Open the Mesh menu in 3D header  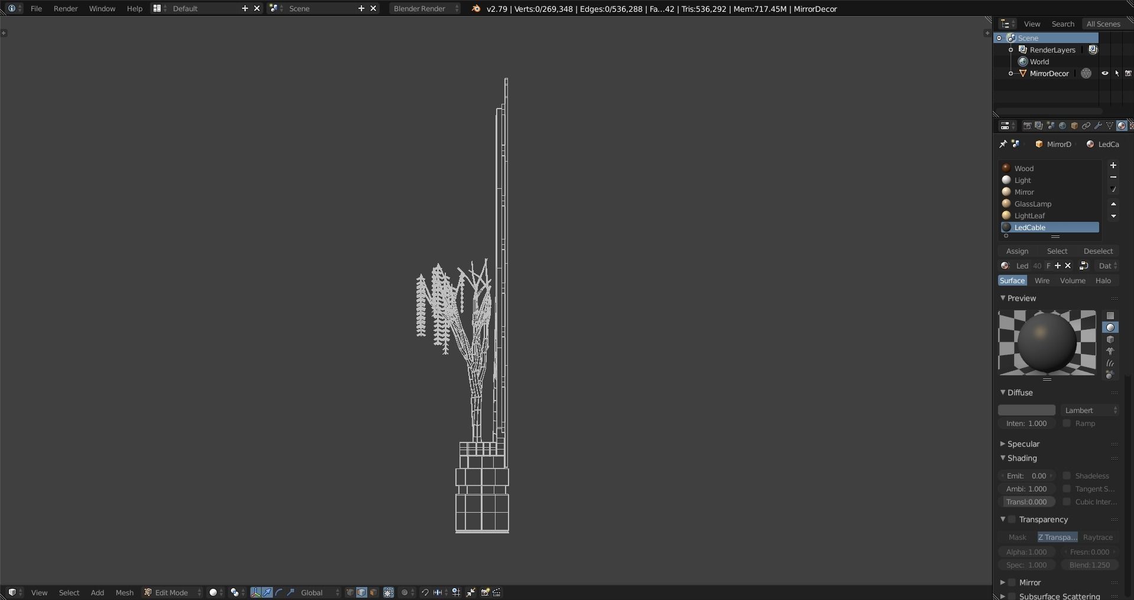pyautogui.click(x=124, y=592)
